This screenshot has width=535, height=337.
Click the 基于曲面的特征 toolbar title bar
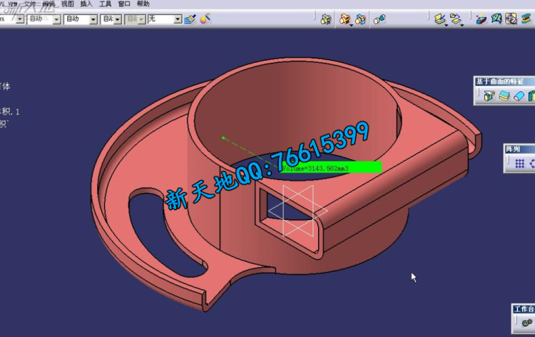[x=504, y=81]
